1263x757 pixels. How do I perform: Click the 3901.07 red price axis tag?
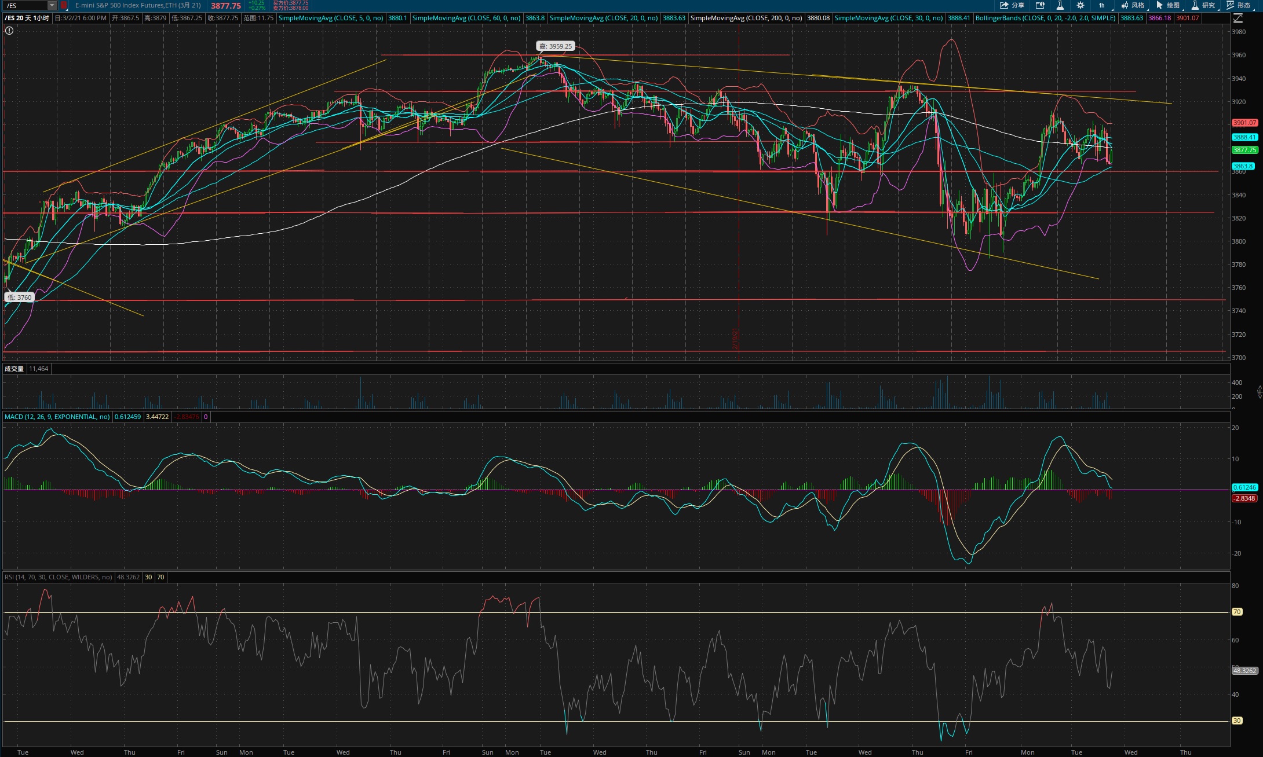point(1244,123)
